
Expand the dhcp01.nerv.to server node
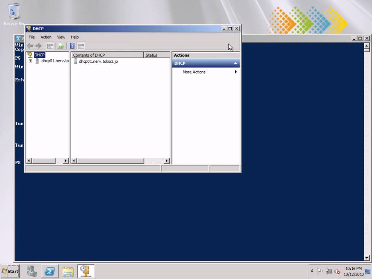click(x=30, y=61)
